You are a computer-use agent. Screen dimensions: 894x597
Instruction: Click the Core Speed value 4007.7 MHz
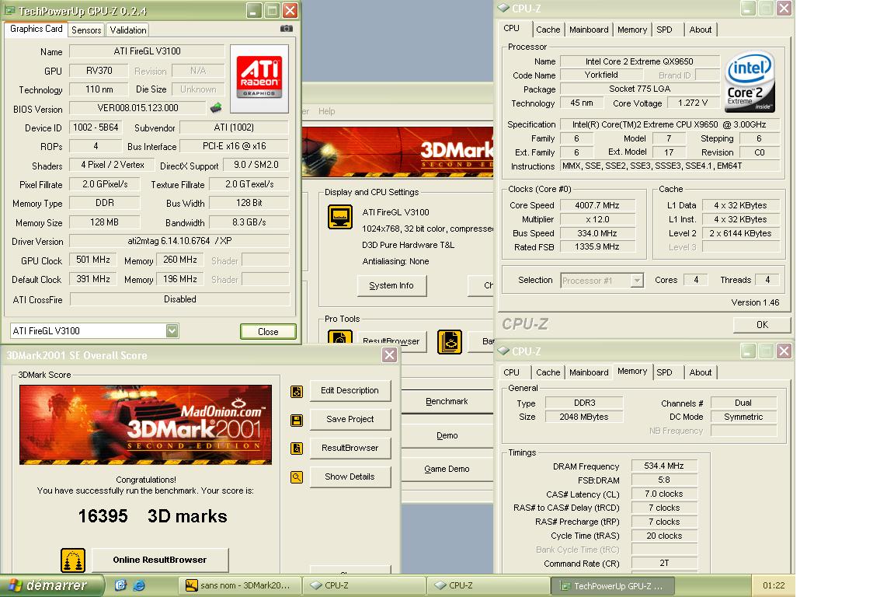coord(597,205)
